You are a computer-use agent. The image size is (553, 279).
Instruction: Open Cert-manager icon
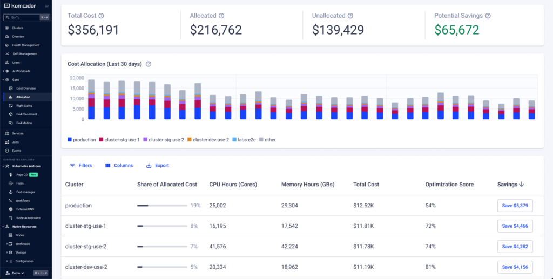(11, 192)
